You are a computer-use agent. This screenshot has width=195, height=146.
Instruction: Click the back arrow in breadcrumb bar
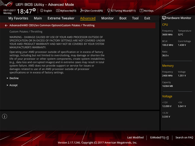[6, 25]
